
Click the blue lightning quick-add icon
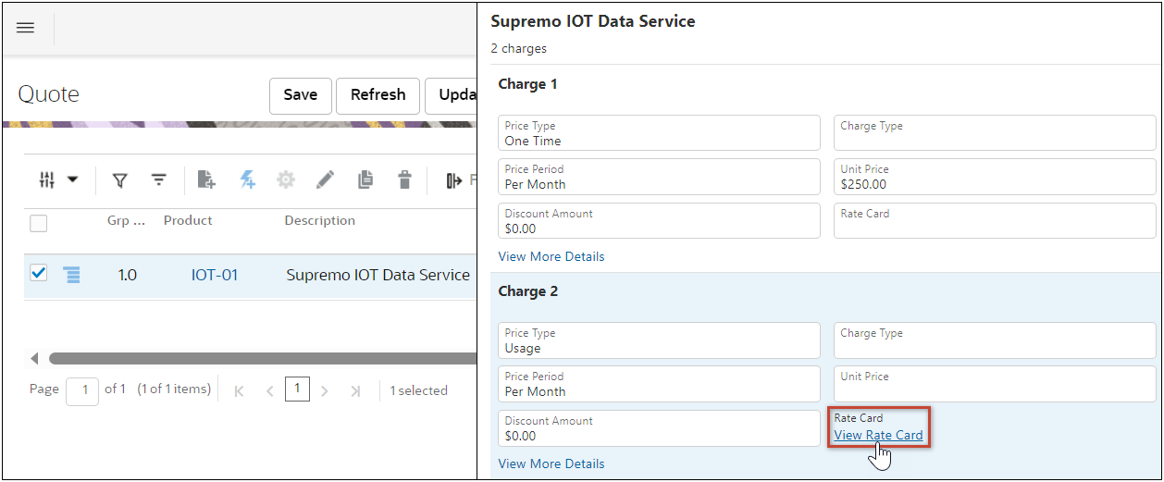247,180
